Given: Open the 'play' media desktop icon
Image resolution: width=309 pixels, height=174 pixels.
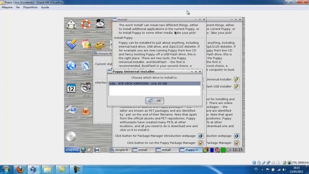Looking at the screenshot, I should 85,88.
